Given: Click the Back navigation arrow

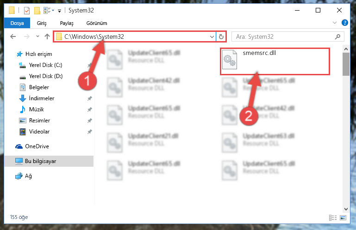Looking at the screenshot, I should (13, 36).
